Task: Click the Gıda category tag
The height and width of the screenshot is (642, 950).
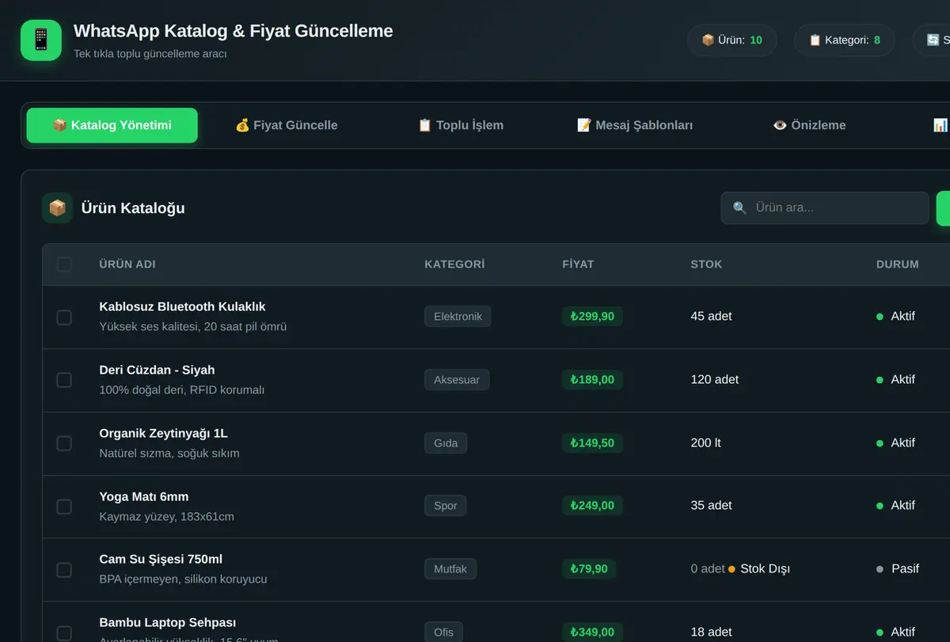Action: (x=446, y=443)
